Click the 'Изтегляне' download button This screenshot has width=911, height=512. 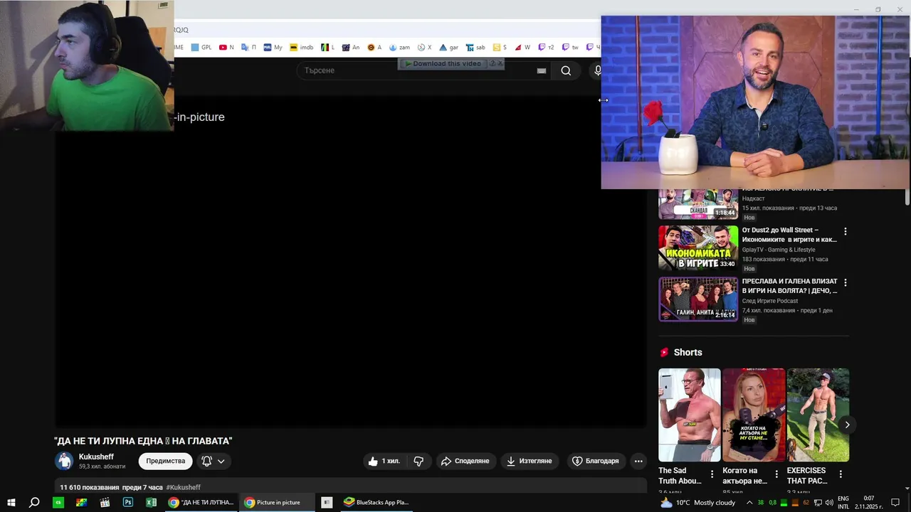530,461
